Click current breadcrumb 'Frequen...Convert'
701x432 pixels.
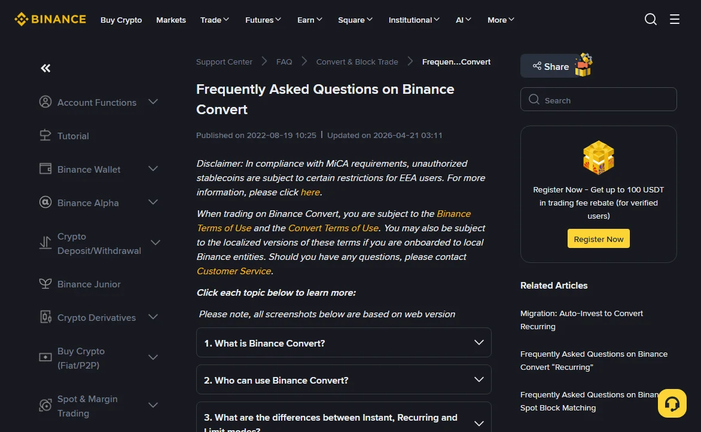456,62
